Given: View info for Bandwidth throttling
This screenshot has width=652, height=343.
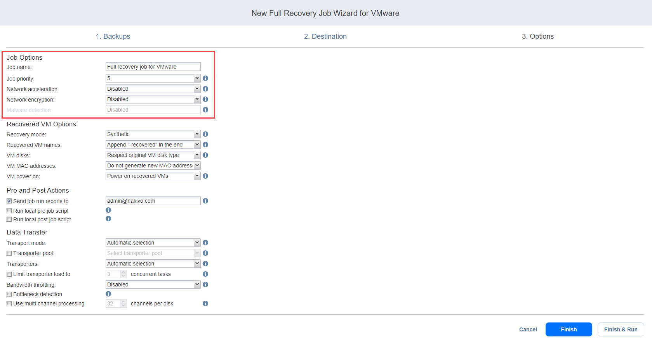Looking at the screenshot, I should click(205, 284).
